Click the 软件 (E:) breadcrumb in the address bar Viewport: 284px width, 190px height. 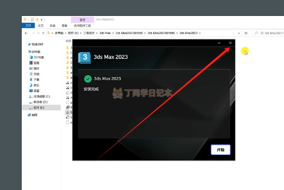click(x=74, y=33)
